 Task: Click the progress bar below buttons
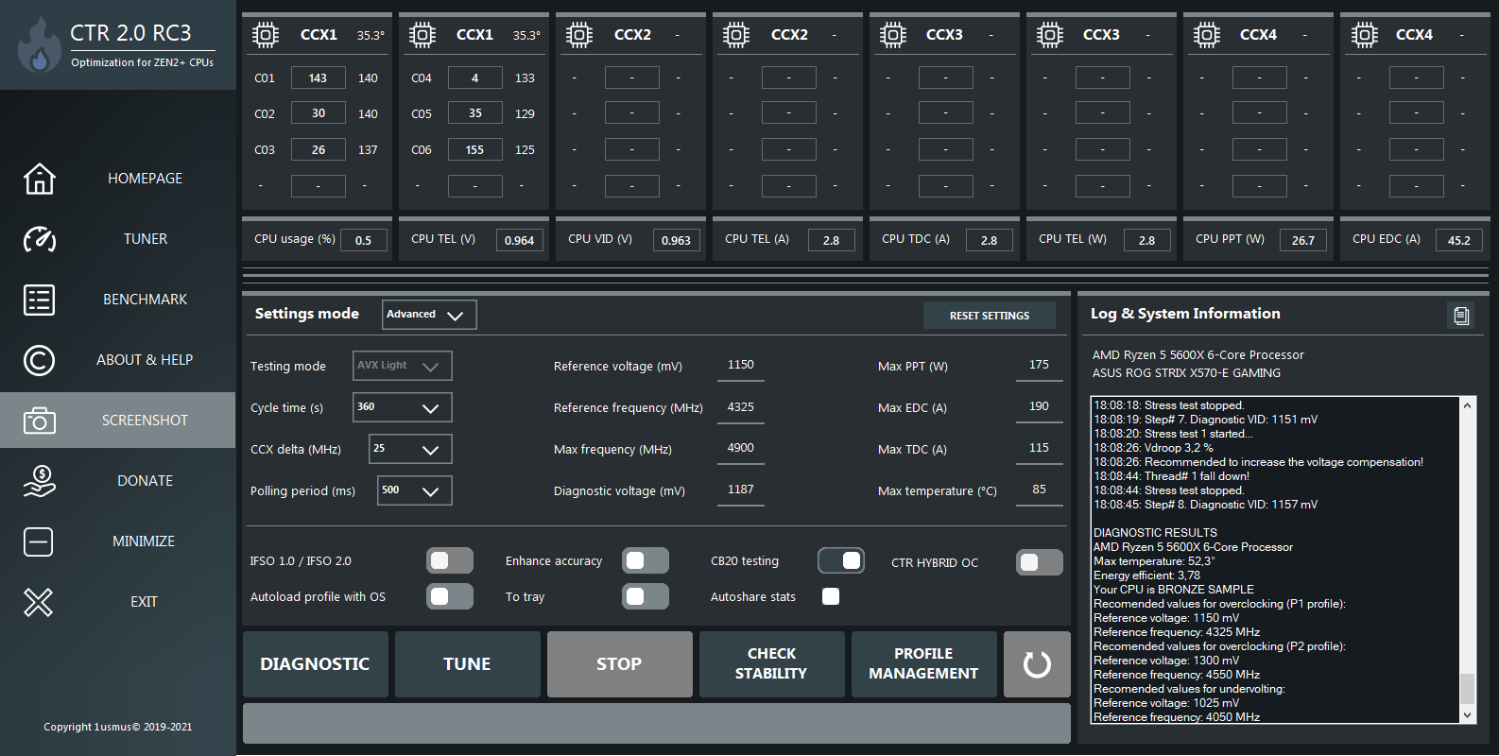pyautogui.click(x=657, y=723)
